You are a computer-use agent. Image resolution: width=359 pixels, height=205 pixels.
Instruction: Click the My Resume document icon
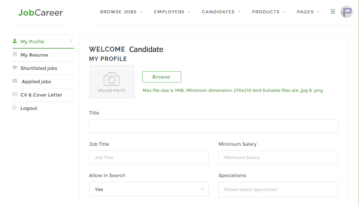pos(15,55)
